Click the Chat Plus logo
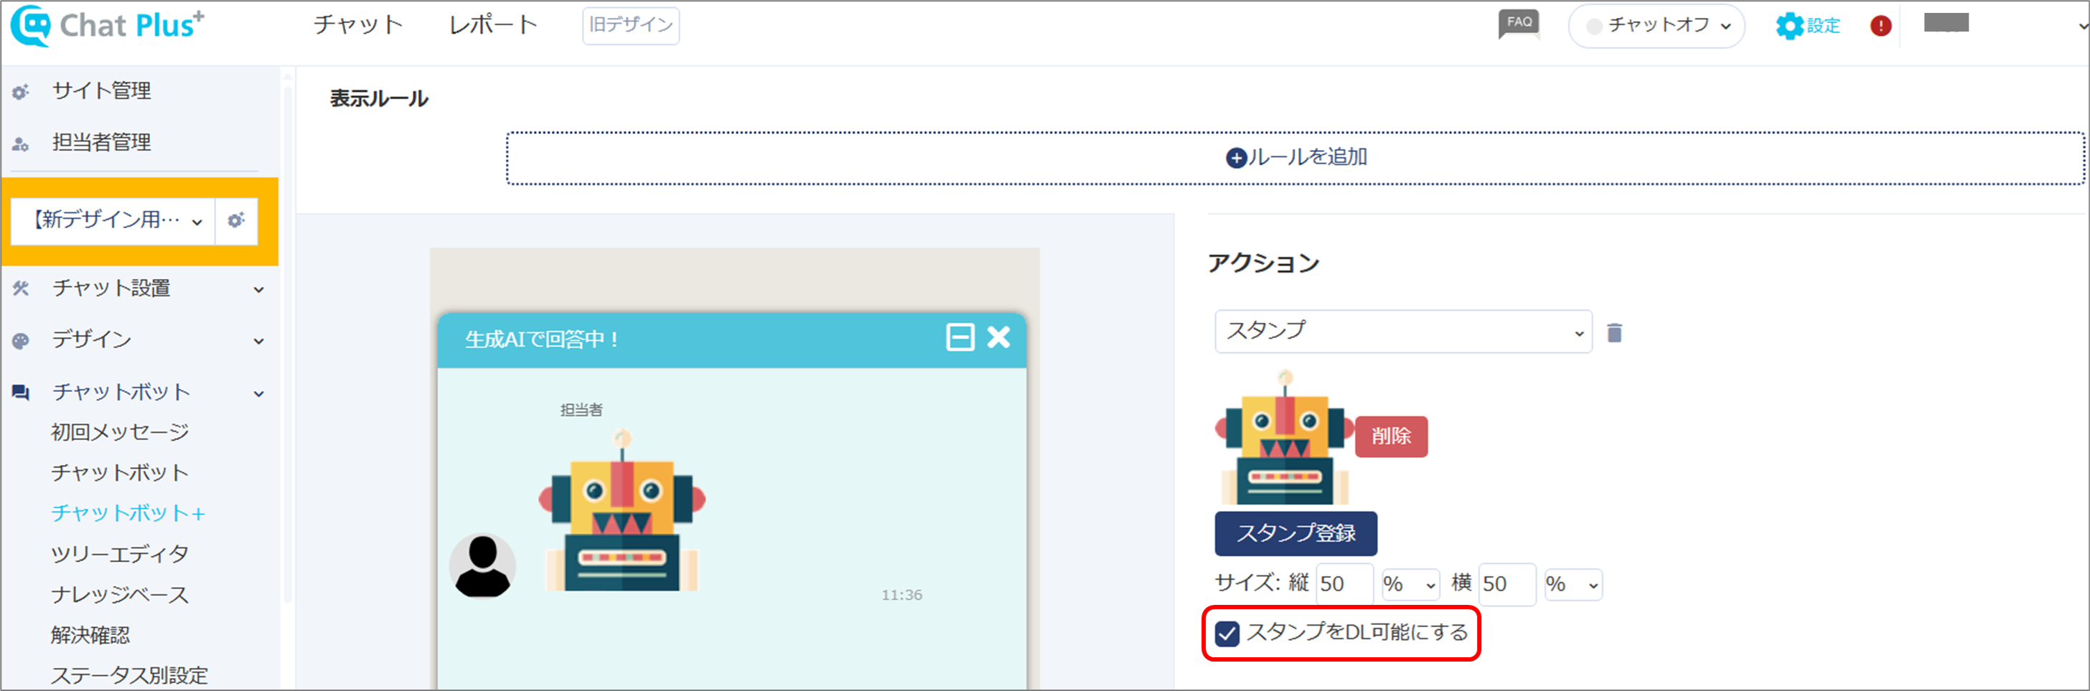The height and width of the screenshot is (691, 2090). [107, 25]
